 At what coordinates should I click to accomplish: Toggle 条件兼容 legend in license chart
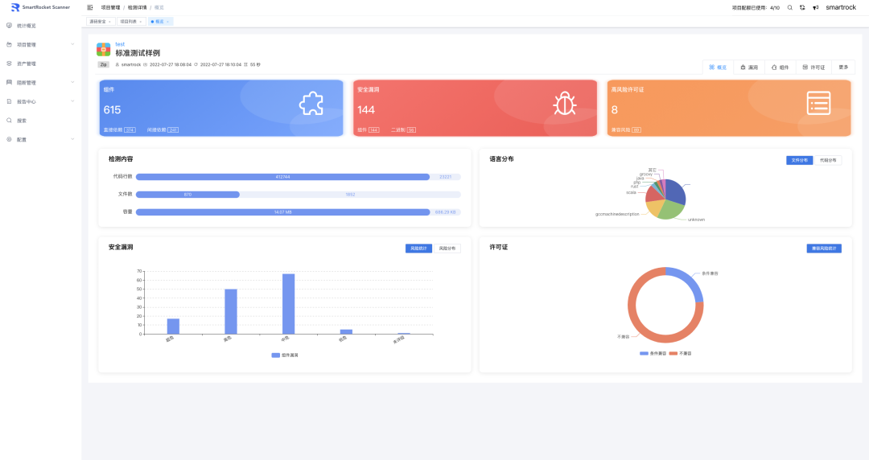[654, 353]
